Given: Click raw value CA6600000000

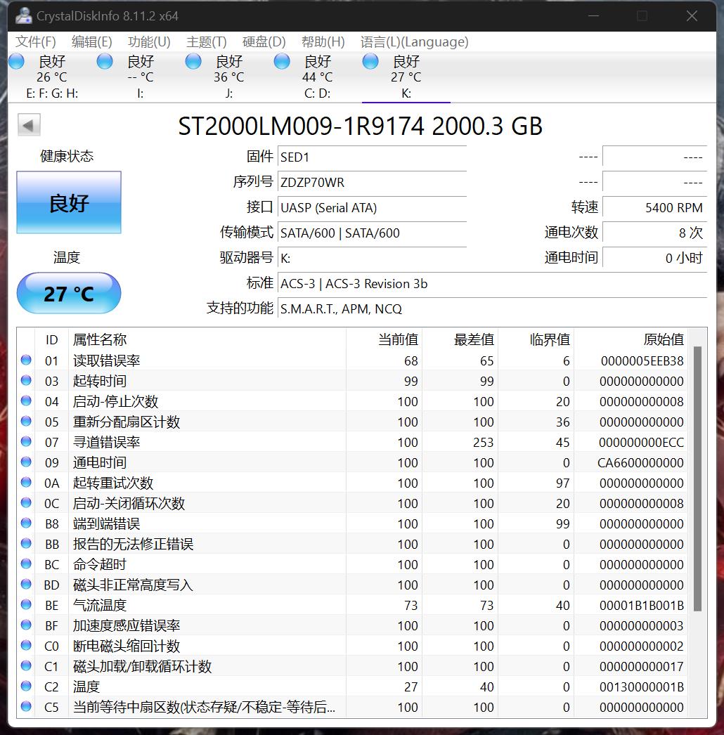Looking at the screenshot, I should (640, 462).
